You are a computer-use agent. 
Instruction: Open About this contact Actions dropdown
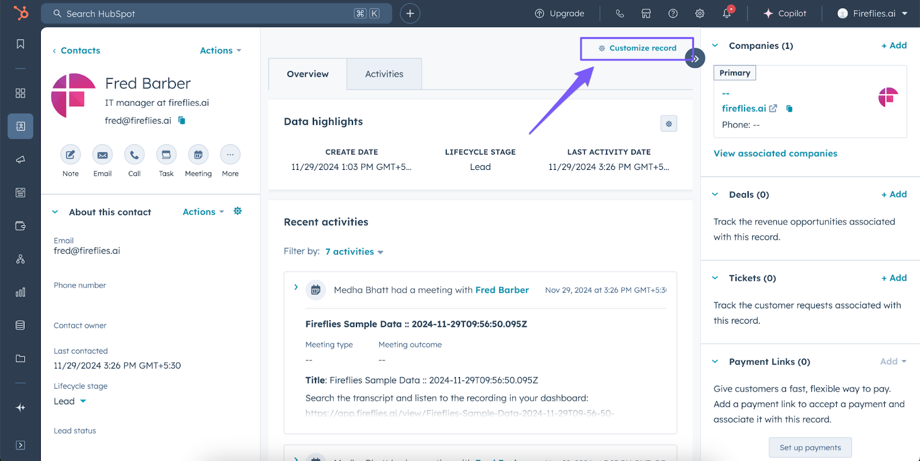coord(204,212)
